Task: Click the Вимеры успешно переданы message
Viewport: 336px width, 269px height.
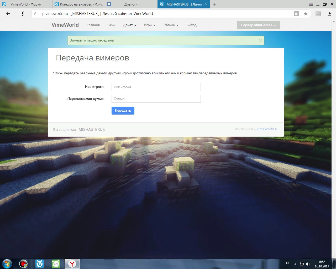Action: [92, 40]
